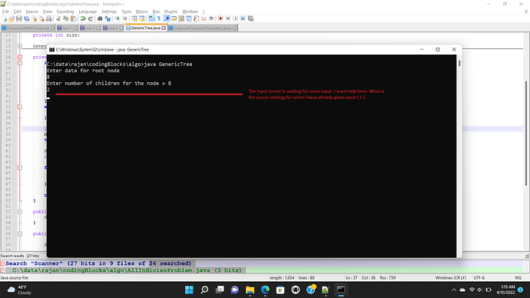The image size is (530, 298).
Task: Click the macro Playback icon
Action: (x=235, y=18)
